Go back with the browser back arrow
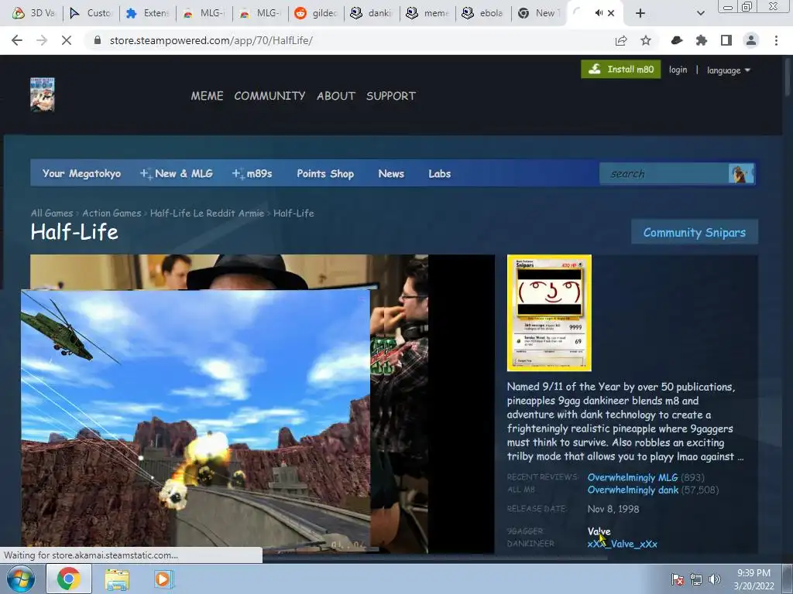The height and width of the screenshot is (594, 793). coord(17,40)
